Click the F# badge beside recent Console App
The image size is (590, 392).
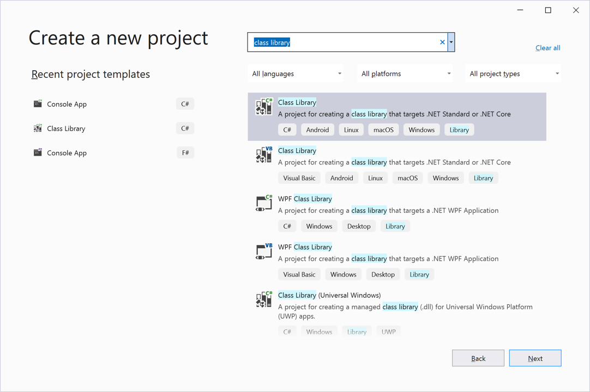pos(185,152)
